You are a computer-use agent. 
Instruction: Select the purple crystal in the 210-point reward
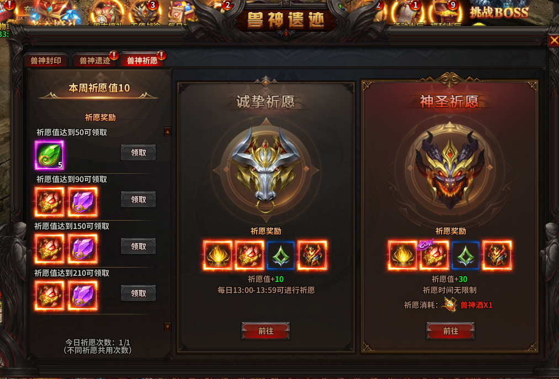tap(83, 296)
